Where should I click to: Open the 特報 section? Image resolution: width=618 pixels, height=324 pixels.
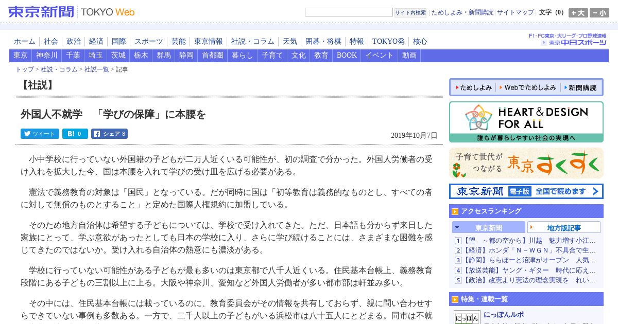[x=357, y=41]
